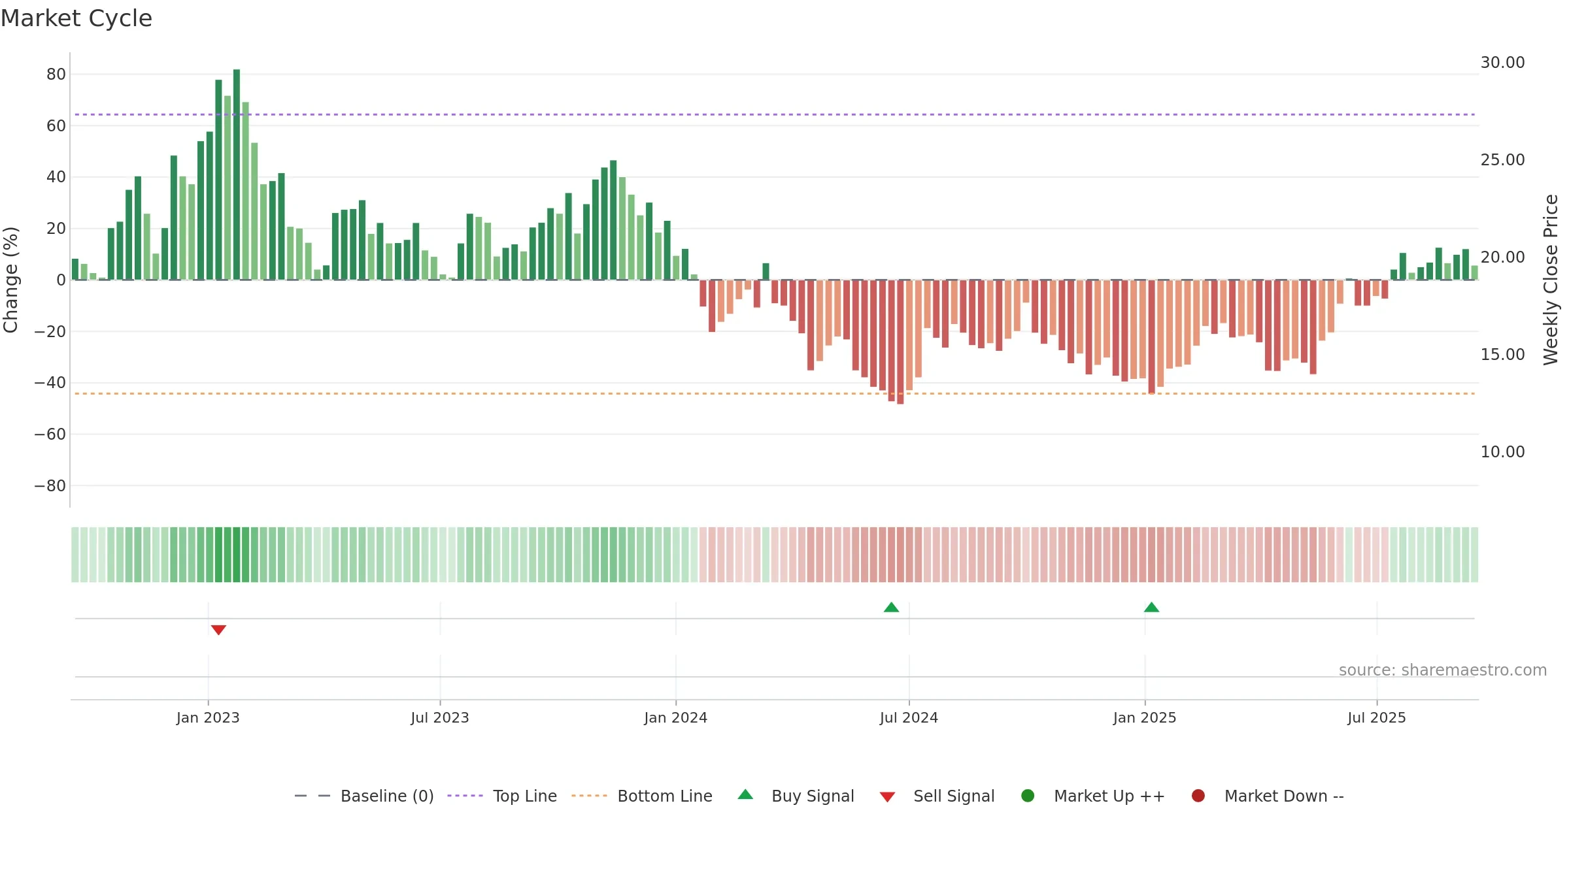The height and width of the screenshot is (882, 1569).
Task: Click the lowest red bar just past the bottom line
Action: click(900, 342)
